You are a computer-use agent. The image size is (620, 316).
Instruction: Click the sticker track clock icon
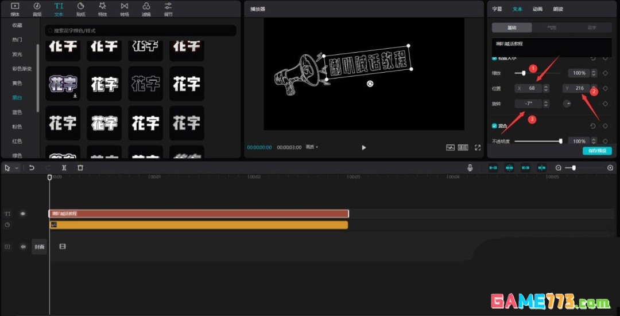7,225
